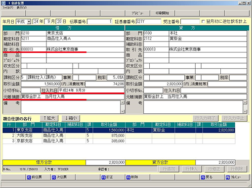The height and width of the screenshot is (188, 252).
Task: Click the 行入力中止 button
Action: point(234,118)
